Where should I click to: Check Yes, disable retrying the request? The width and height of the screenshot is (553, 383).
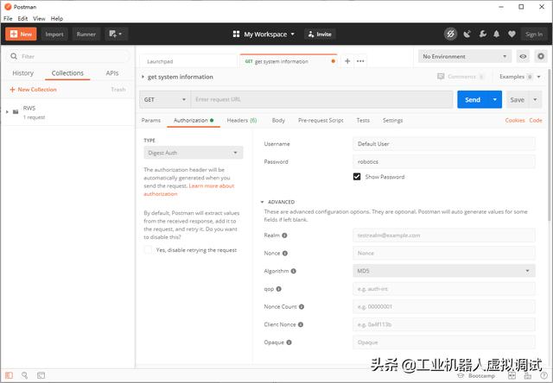click(x=148, y=250)
